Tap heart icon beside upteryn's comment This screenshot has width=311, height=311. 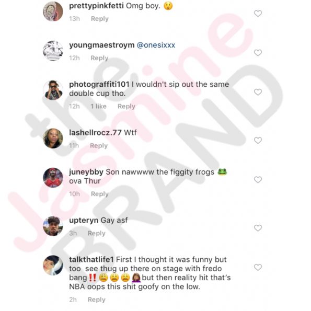(x=258, y=228)
